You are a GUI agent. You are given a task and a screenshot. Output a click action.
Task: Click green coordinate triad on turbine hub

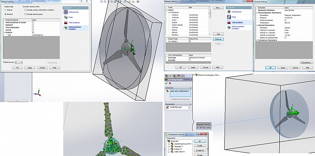pyautogui.click(x=130, y=47)
